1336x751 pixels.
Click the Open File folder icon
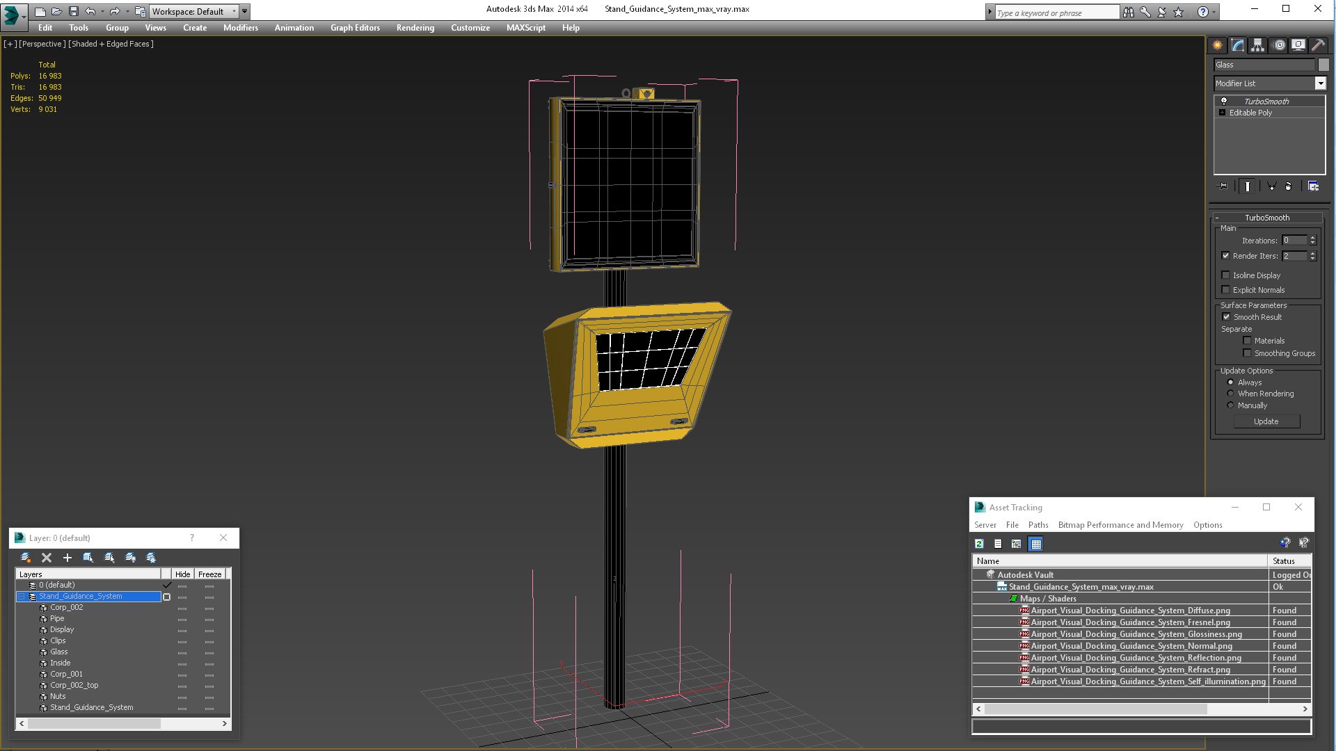point(57,12)
